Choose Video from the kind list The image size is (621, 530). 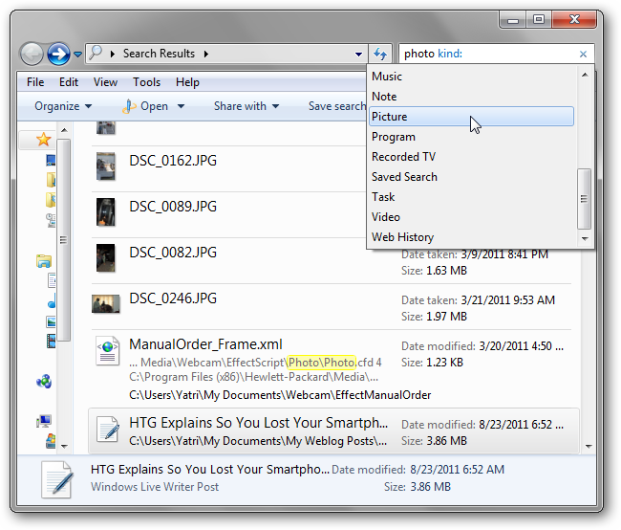click(x=471, y=217)
